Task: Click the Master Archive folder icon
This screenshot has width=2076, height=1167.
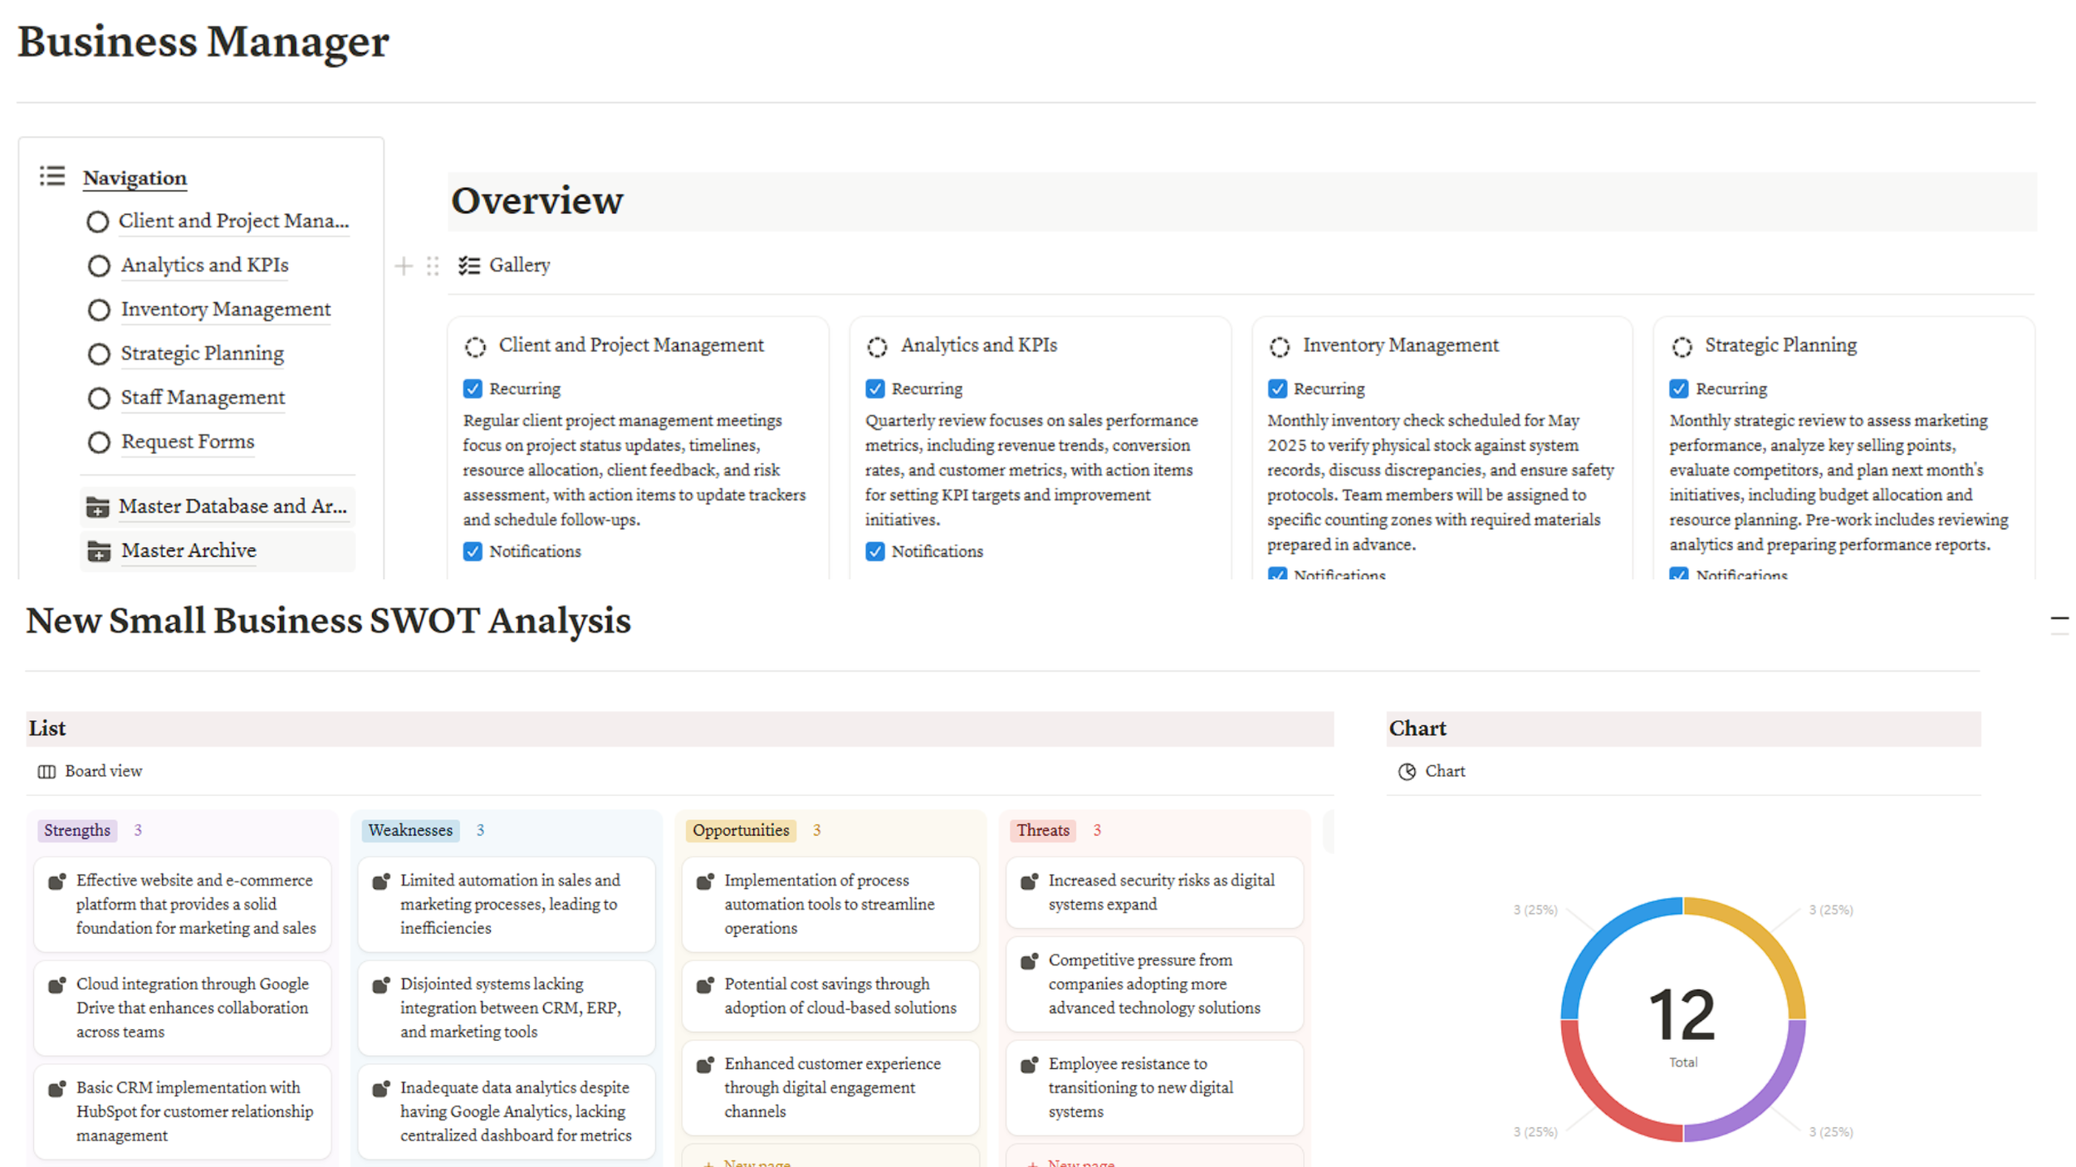Action: point(99,551)
